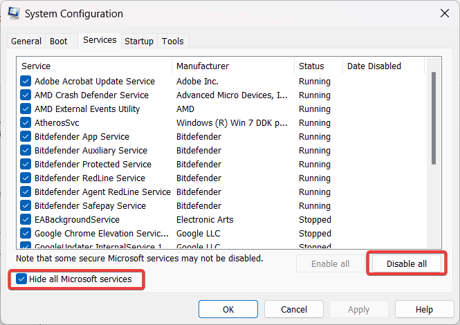Close the System Configuration window
The width and height of the screenshot is (460, 325).
[445, 13]
